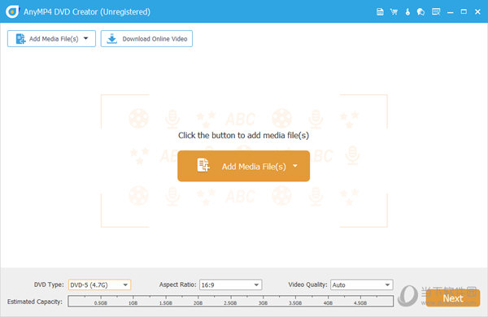Click the Estimated Capacity bar
Screen dimensions: 488x317
click(x=231, y=301)
